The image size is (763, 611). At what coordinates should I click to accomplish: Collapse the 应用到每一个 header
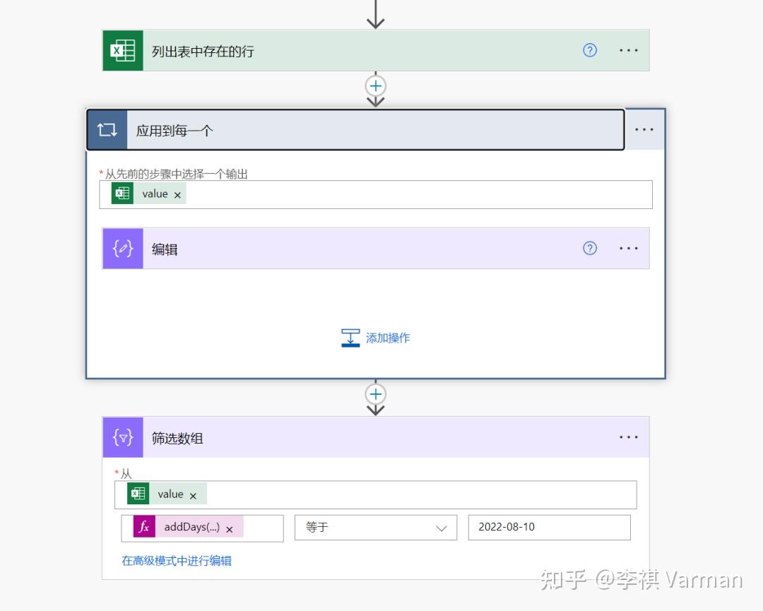pyautogui.click(x=355, y=130)
